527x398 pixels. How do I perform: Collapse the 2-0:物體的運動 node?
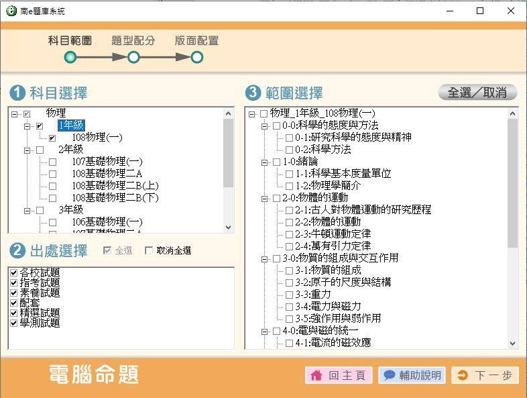[265, 199]
